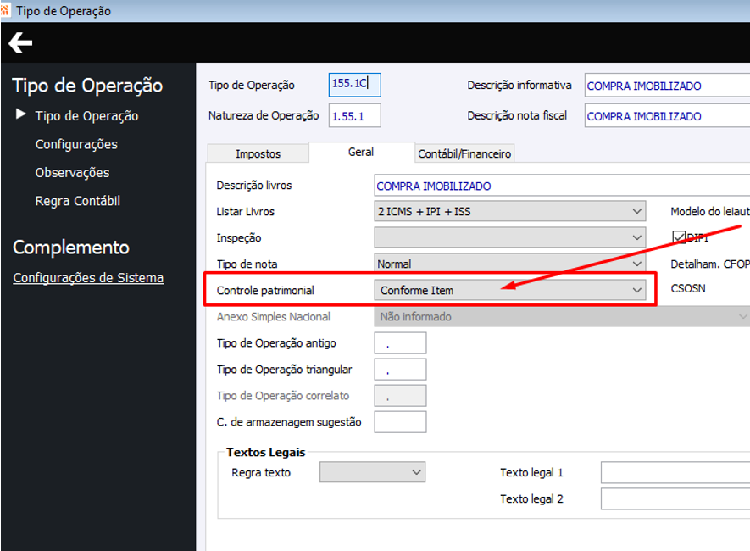The image size is (750, 551).
Task: Open the Tipo de nota dropdown
Action: click(x=510, y=264)
